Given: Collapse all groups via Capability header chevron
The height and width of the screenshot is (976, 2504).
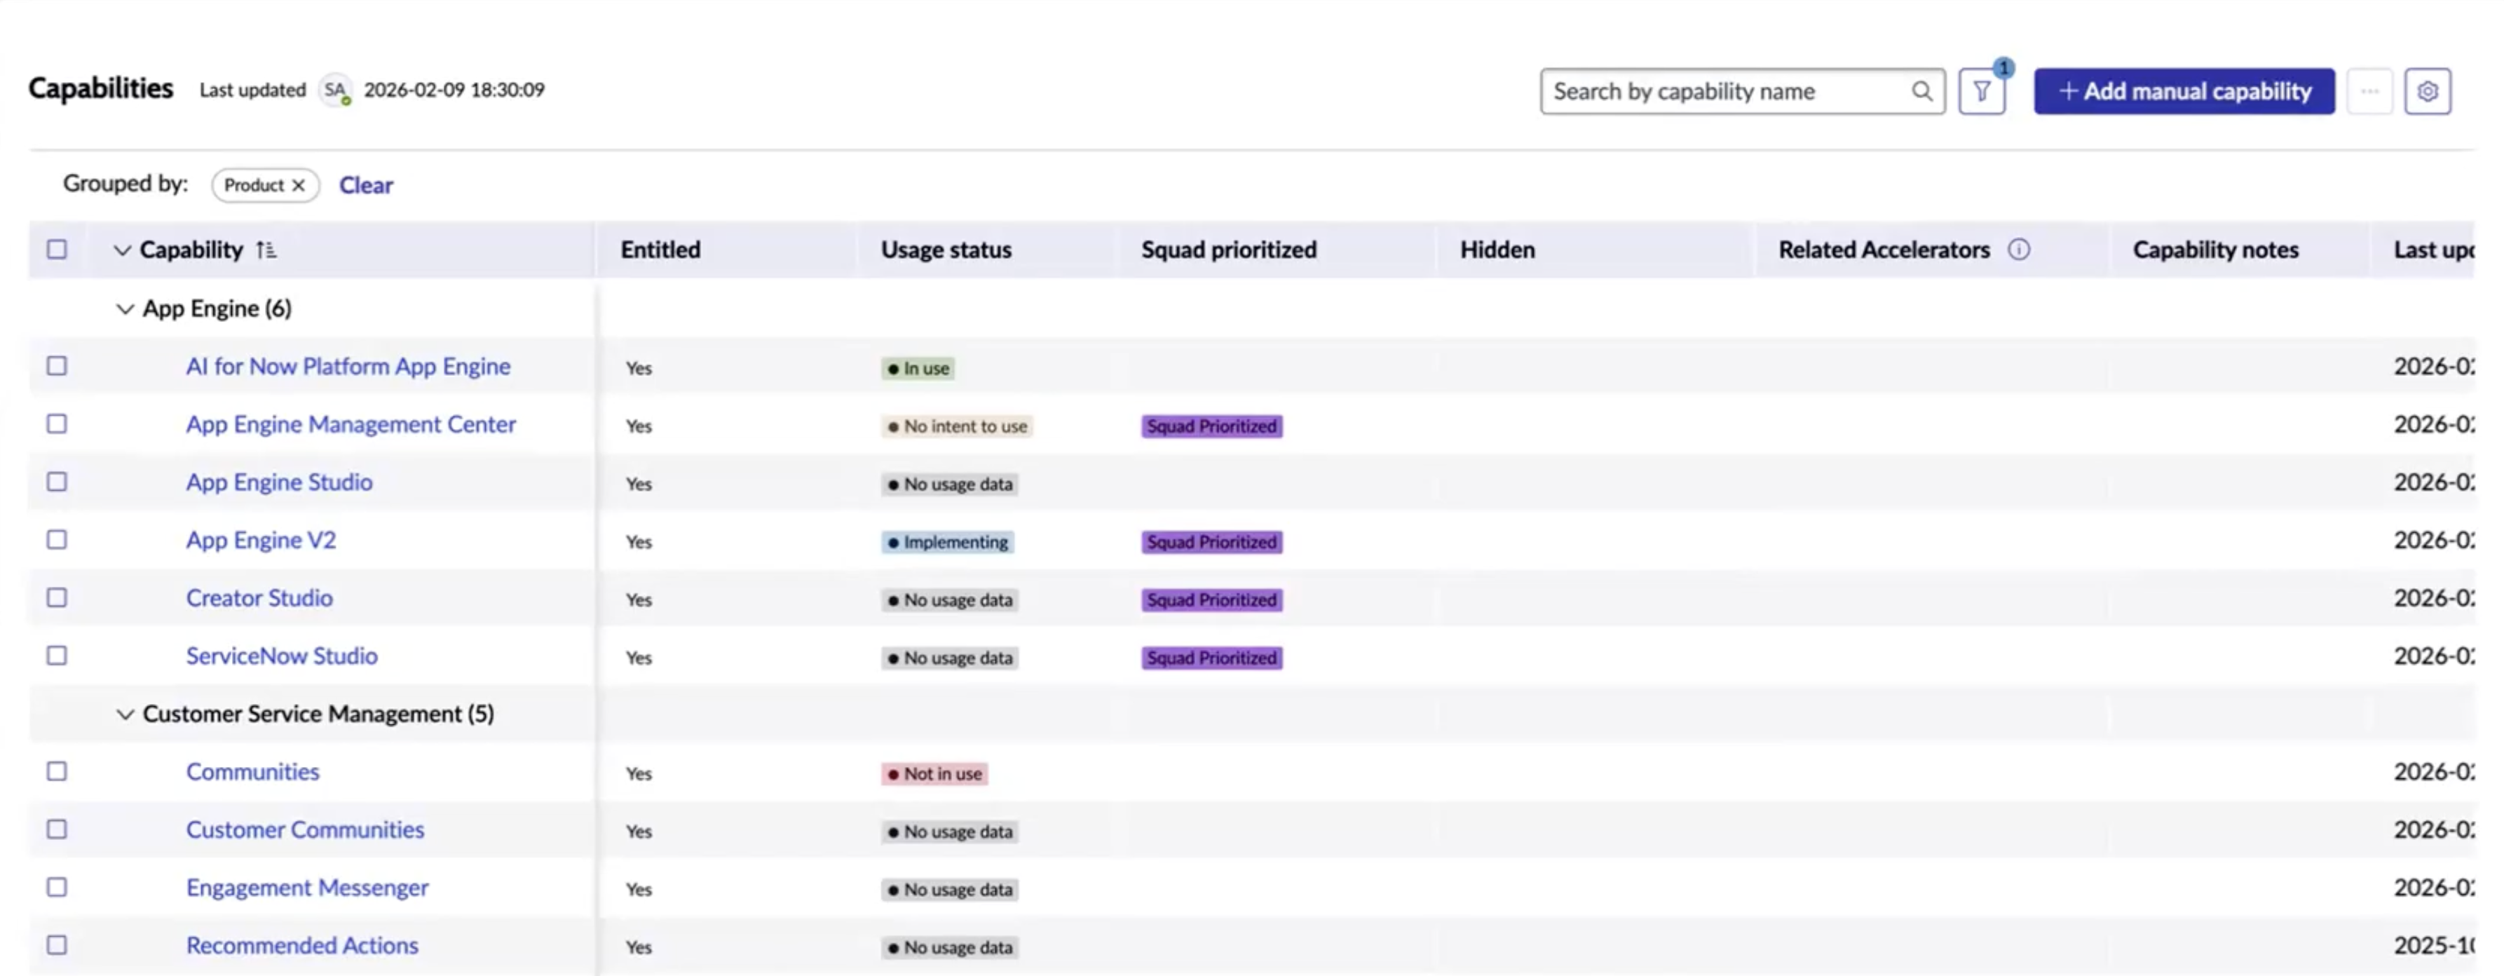Looking at the screenshot, I should [121, 250].
